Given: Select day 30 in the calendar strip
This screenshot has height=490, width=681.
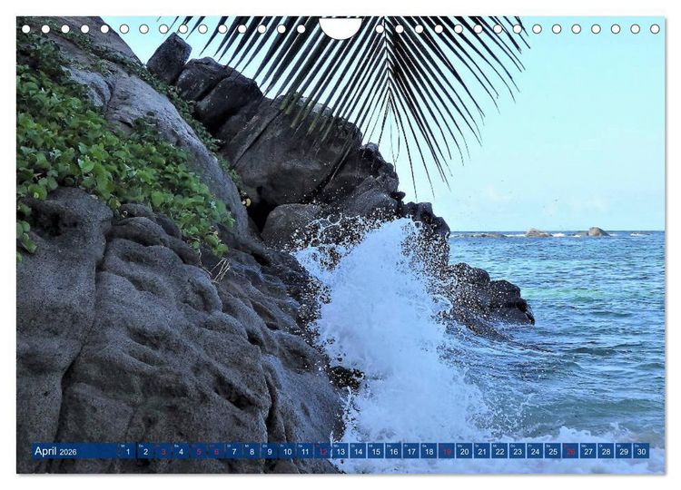Looking at the screenshot, I should 642,451.
